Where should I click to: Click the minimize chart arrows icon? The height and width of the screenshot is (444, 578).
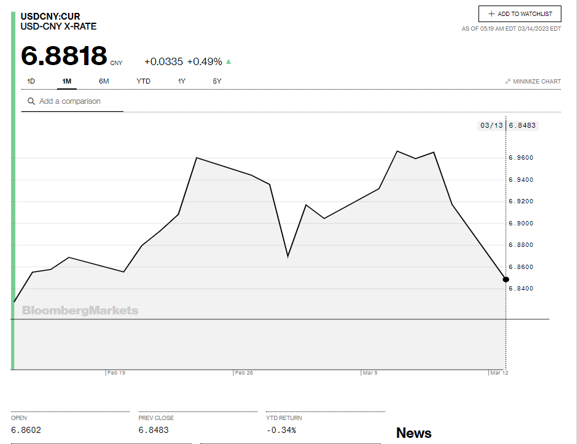coord(508,81)
